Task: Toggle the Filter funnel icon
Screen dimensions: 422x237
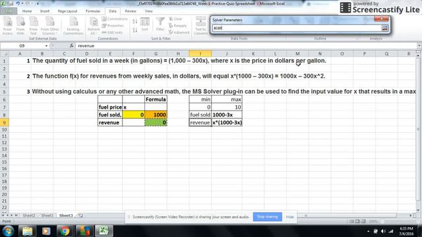Action: (160, 24)
